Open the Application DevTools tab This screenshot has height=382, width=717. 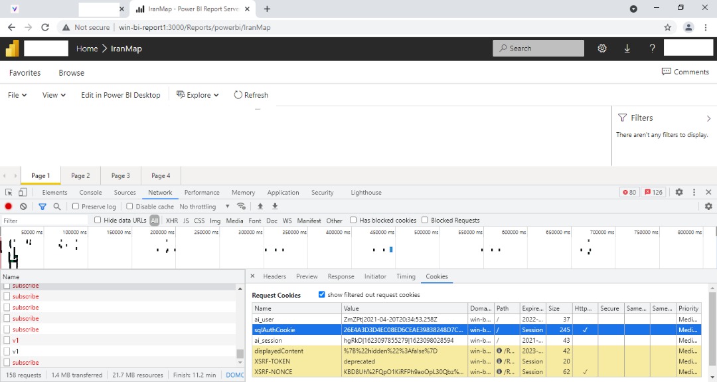(x=283, y=193)
